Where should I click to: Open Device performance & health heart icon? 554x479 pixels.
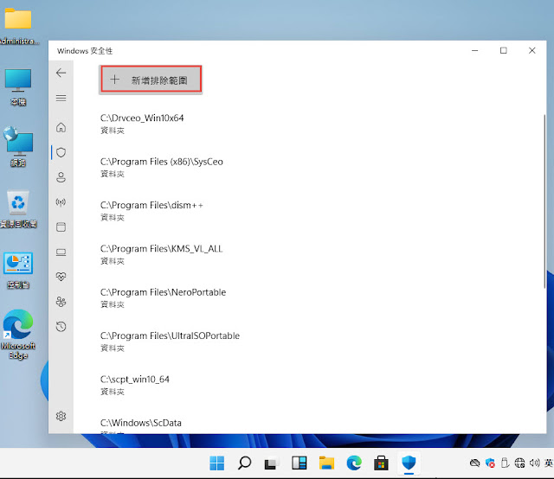click(x=61, y=277)
